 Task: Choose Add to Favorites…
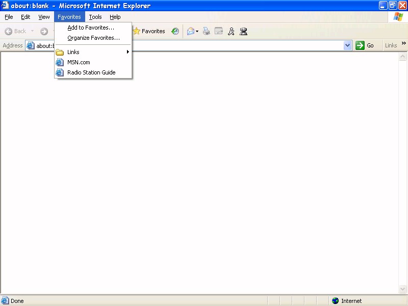(x=93, y=28)
